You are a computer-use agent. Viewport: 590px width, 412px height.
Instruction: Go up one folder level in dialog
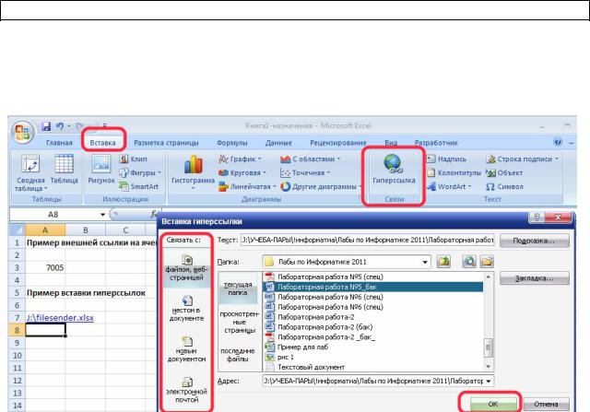pyautogui.click(x=443, y=262)
